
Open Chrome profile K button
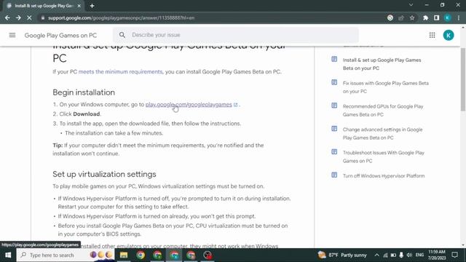(x=447, y=17)
